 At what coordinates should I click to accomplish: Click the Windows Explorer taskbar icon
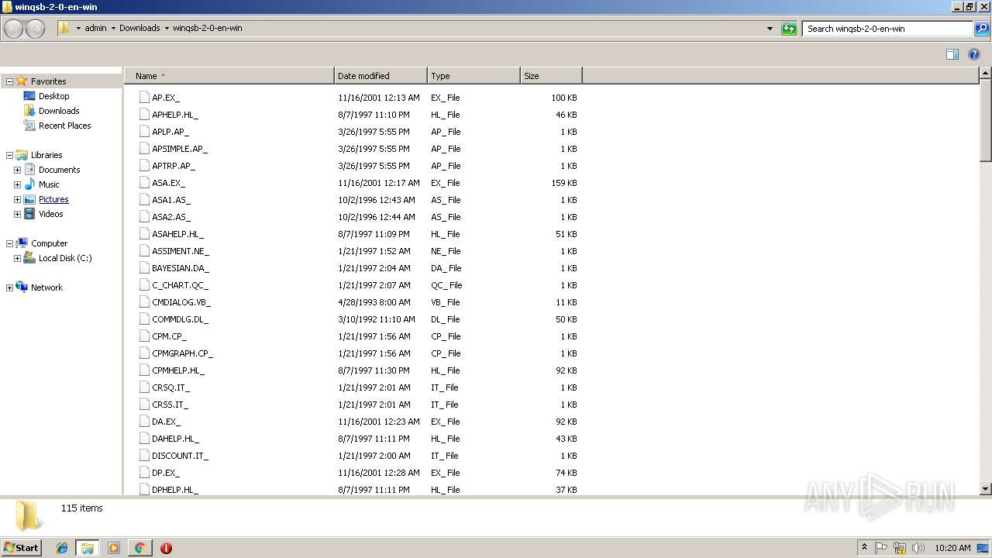click(x=88, y=548)
